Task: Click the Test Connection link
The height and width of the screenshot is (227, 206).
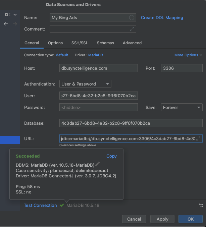Action: pos(40,205)
